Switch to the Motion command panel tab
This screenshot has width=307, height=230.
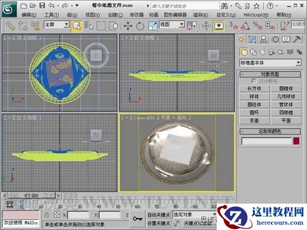click(275, 39)
